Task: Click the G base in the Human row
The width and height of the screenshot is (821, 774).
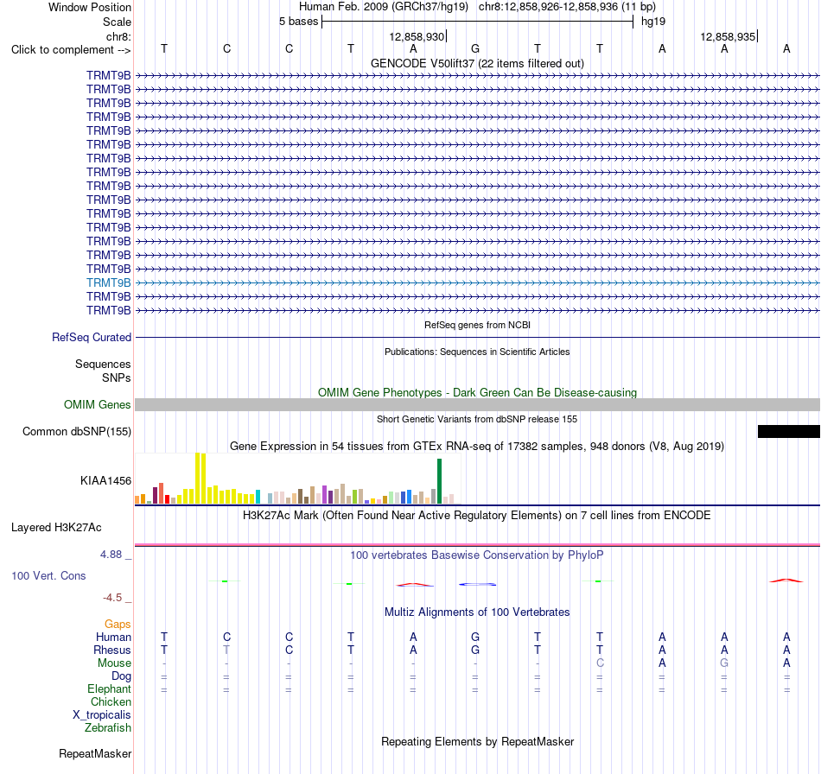Action: coord(475,637)
